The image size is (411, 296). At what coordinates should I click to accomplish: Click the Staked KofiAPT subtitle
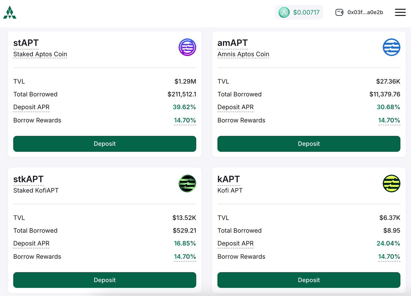[36, 190]
